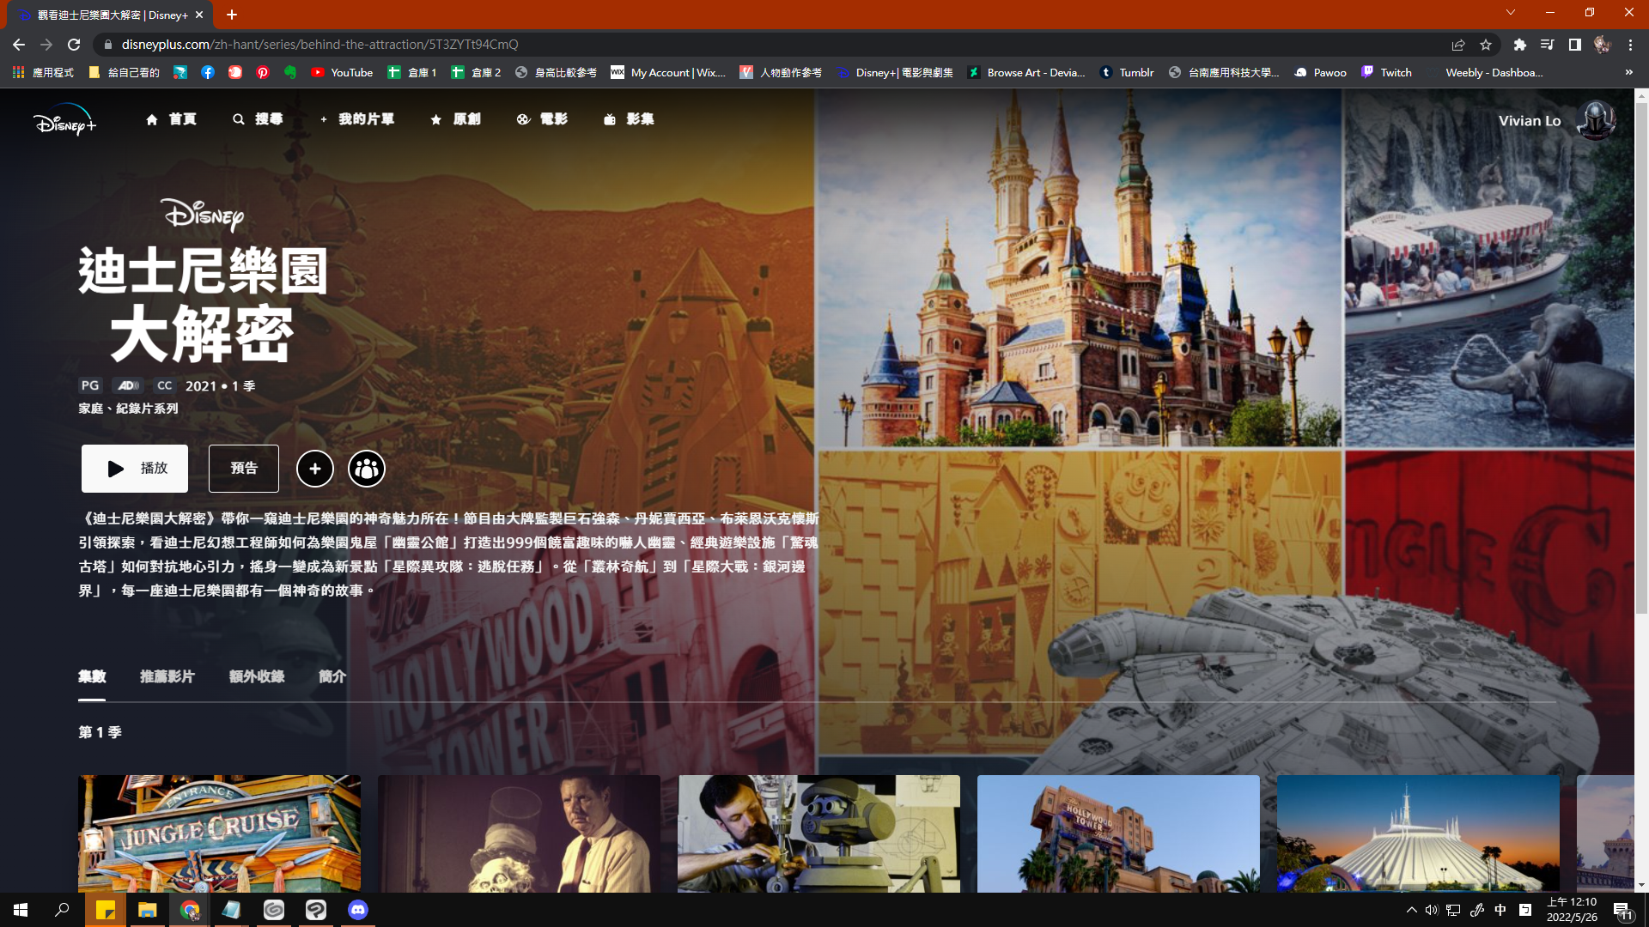
Task: Start GroupWatch with people icon
Action: coord(367,469)
